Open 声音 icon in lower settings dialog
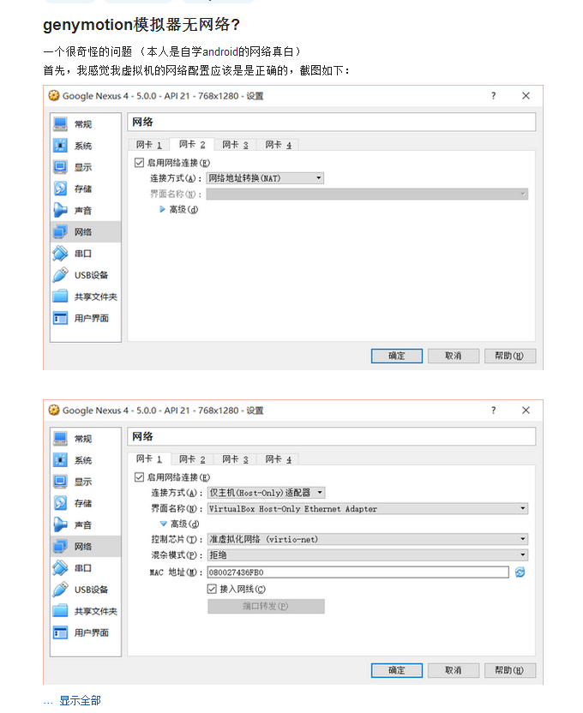The height and width of the screenshot is (713, 583). click(60, 524)
